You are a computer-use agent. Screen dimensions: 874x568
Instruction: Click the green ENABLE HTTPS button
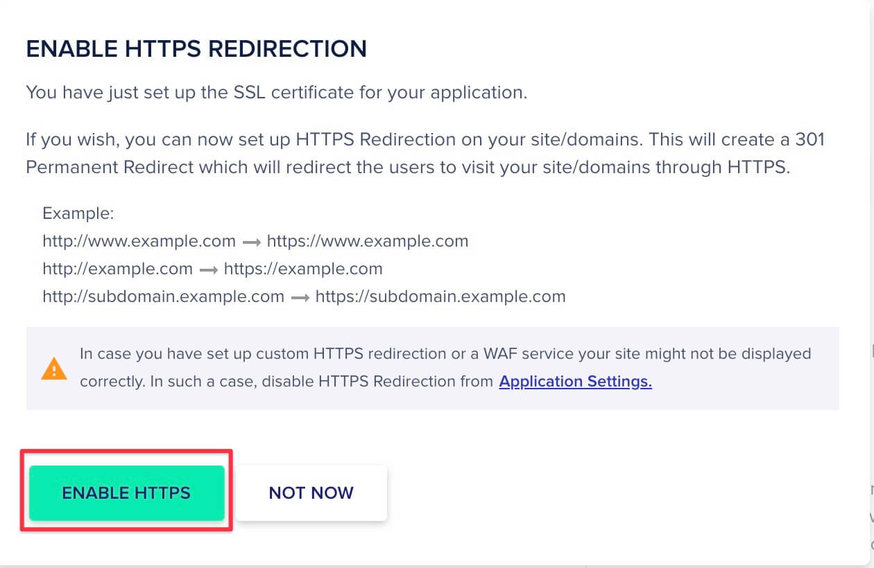[x=126, y=492]
